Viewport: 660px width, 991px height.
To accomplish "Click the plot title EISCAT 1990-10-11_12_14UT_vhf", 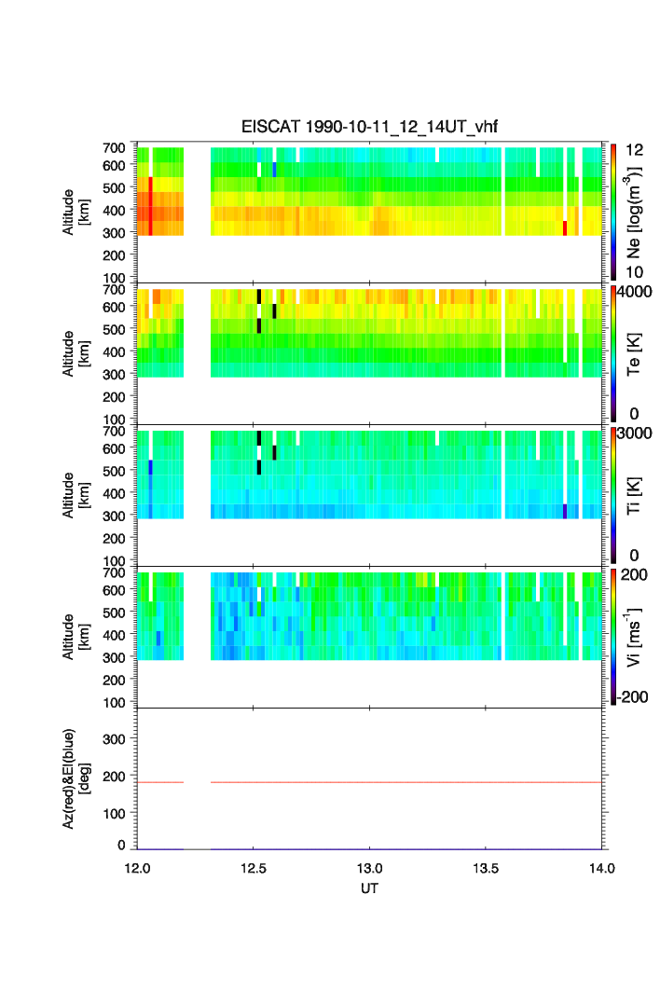I will coord(369,127).
